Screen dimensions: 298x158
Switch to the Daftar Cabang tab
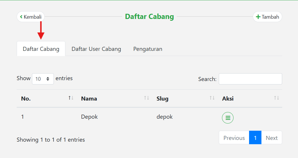41,49
